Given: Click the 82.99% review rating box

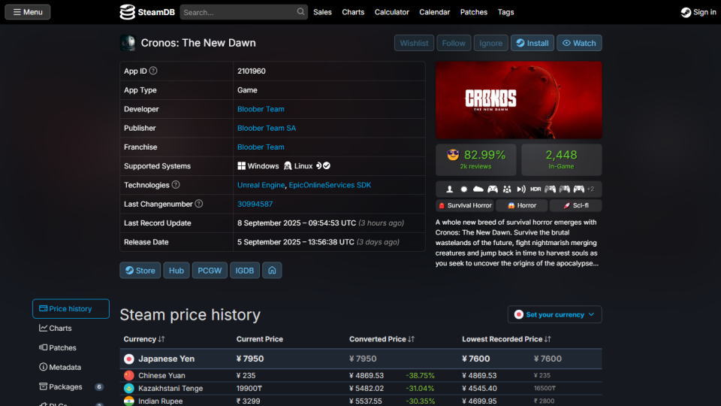Looking at the screenshot, I should pos(476,159).
